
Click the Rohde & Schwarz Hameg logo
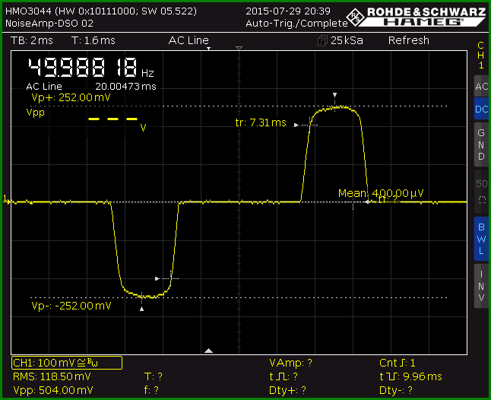(x=417, y=17)
